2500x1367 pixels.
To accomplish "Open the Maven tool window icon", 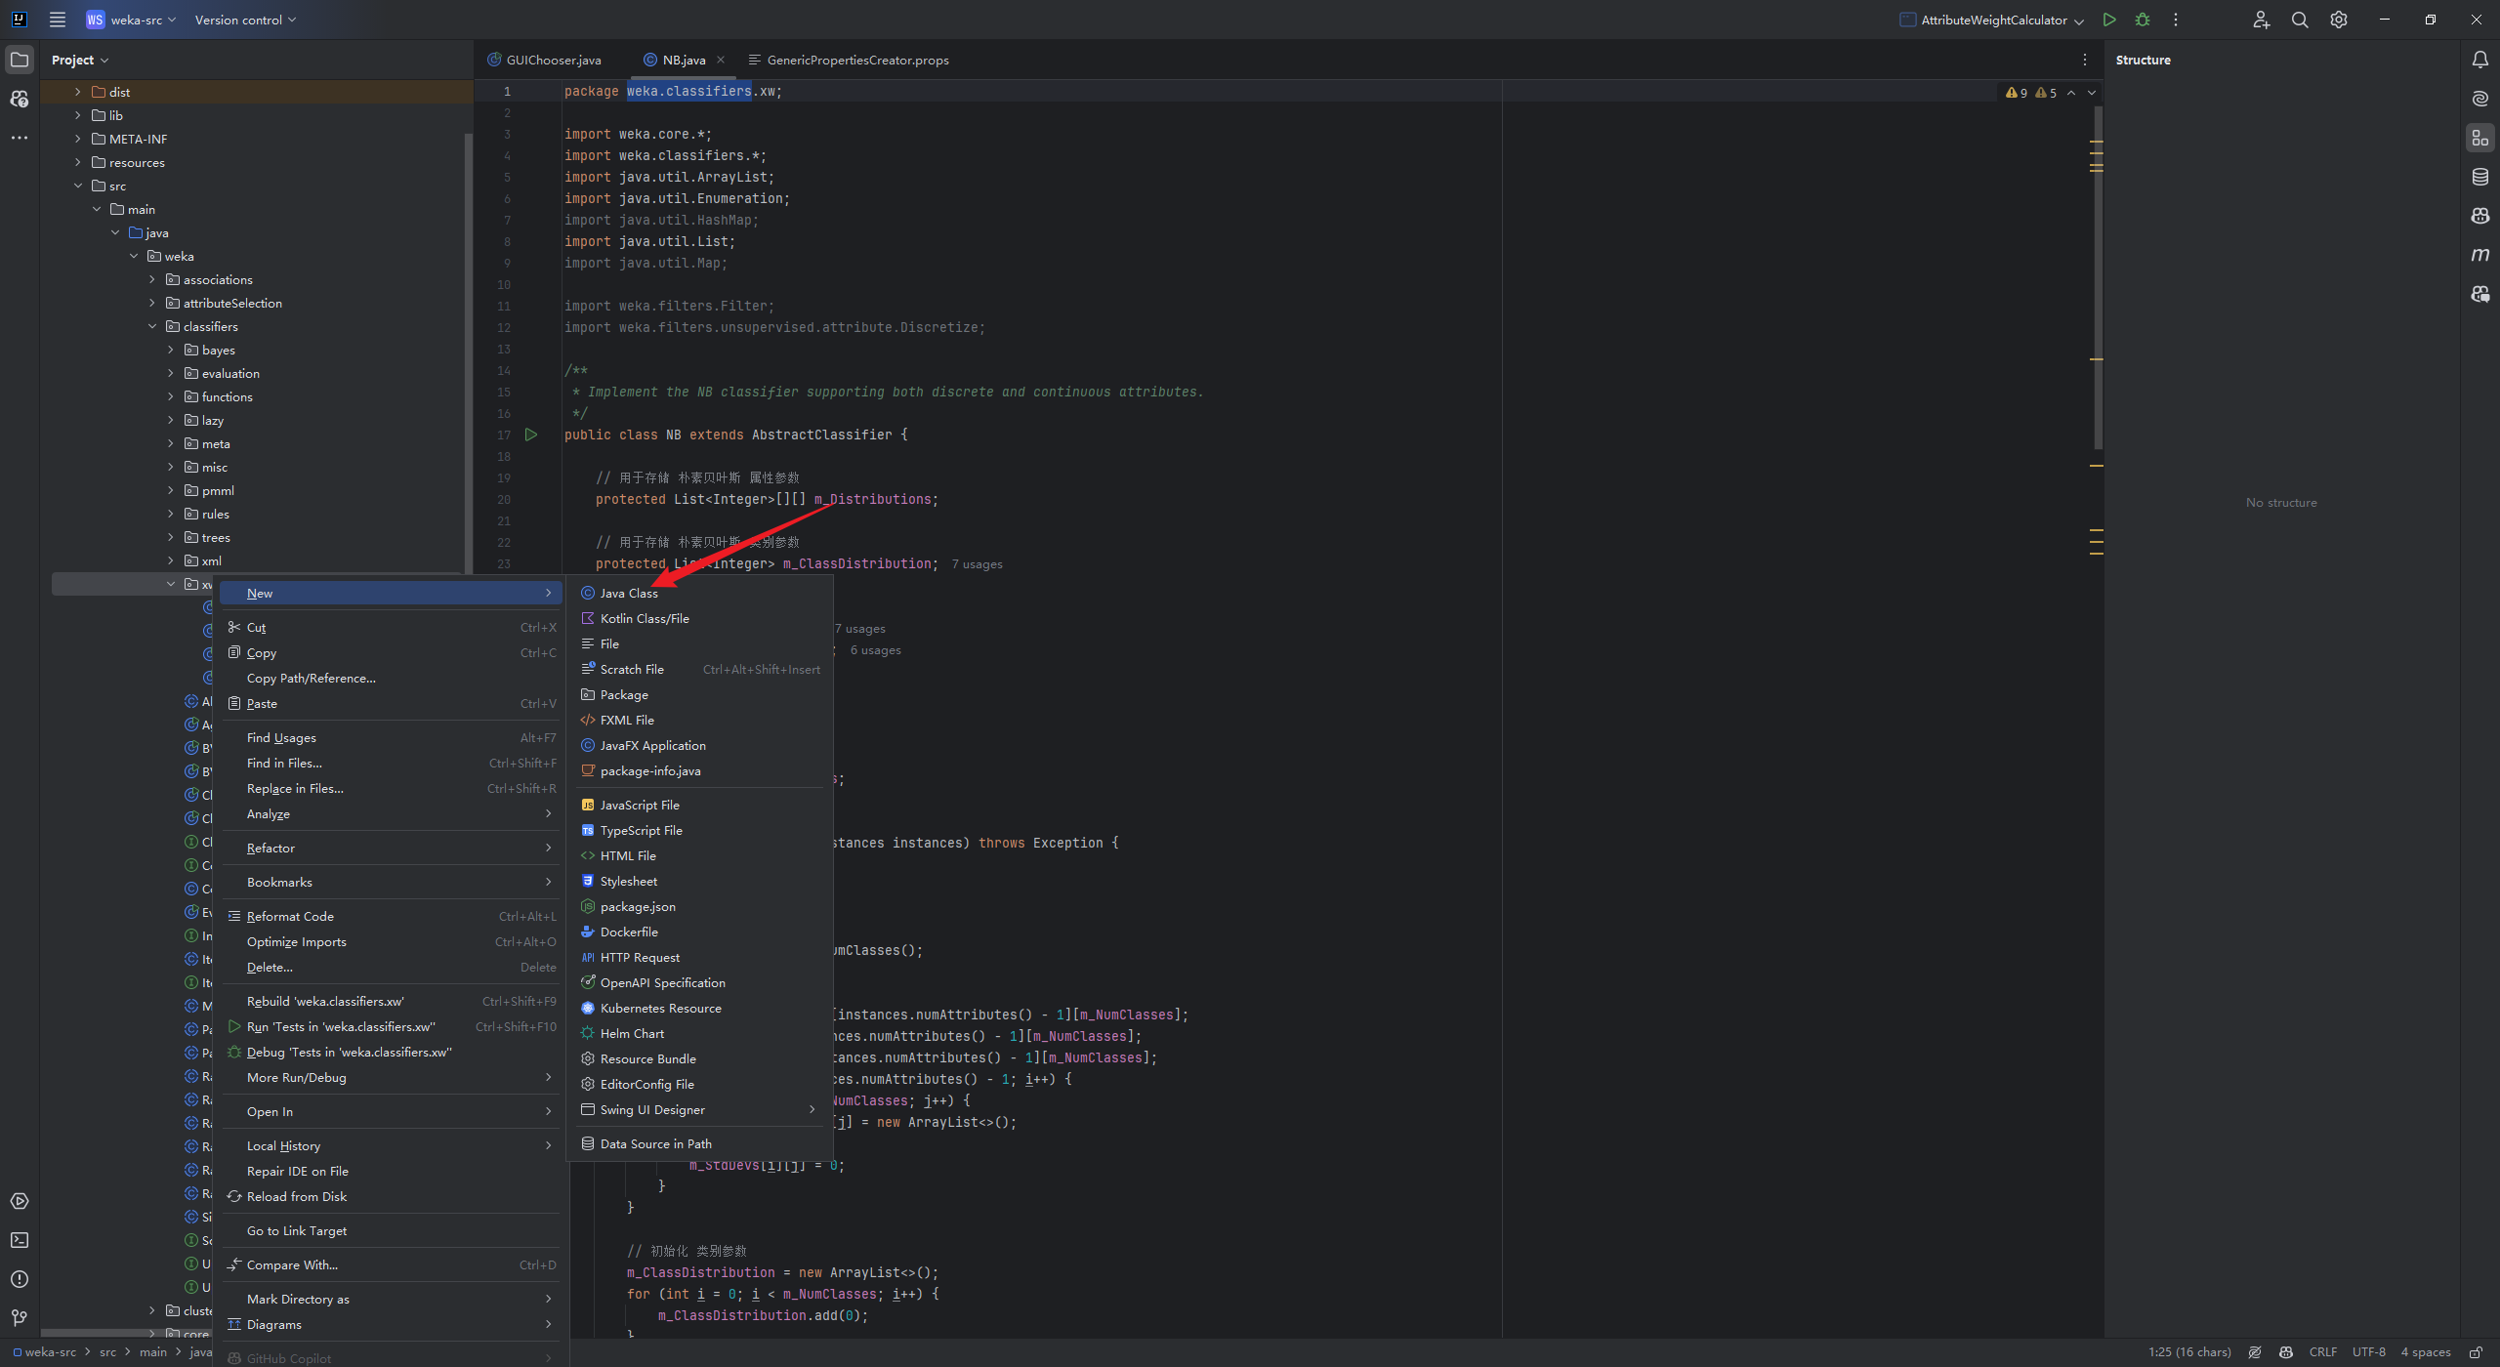I will point(2480,255).
